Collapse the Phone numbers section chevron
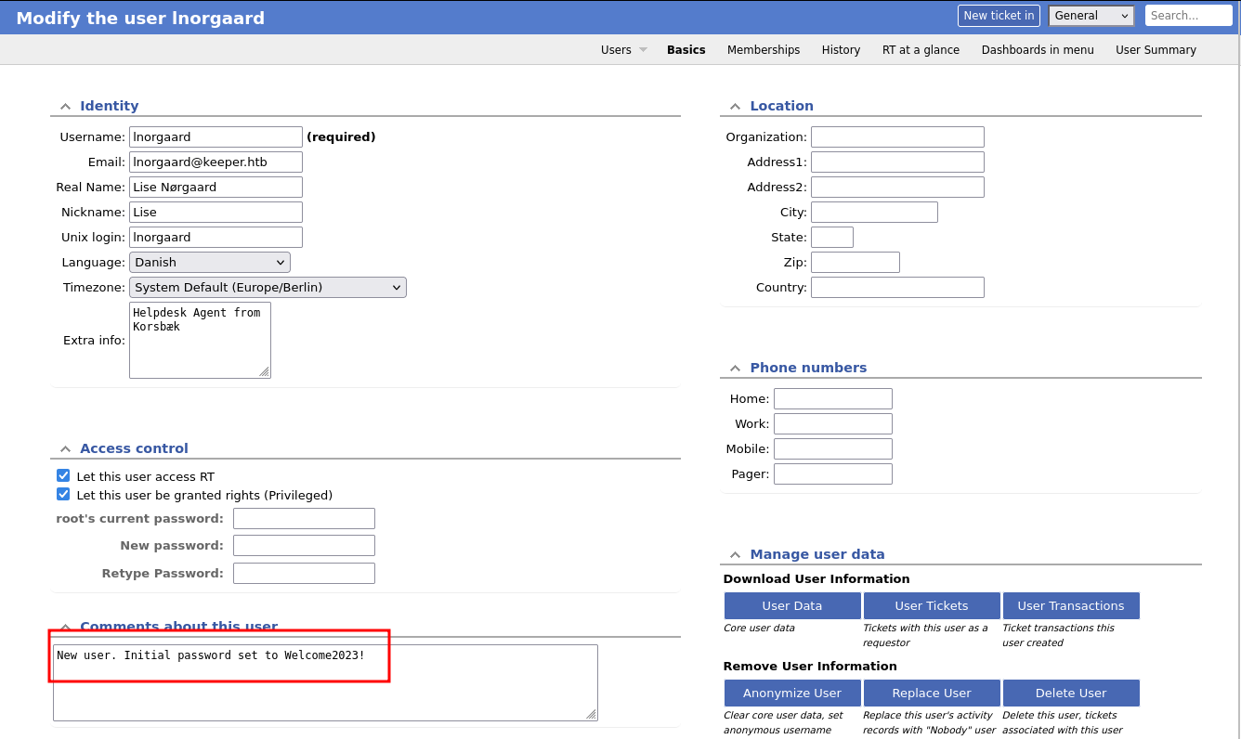 (735, 369)
